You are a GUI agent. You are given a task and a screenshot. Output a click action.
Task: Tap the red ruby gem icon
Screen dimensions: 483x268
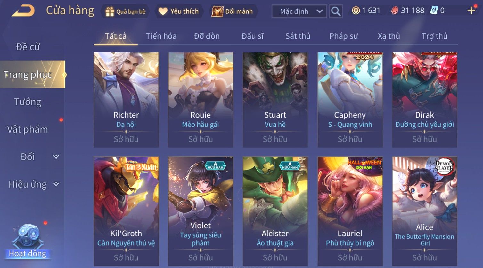[x=395, y=11]
